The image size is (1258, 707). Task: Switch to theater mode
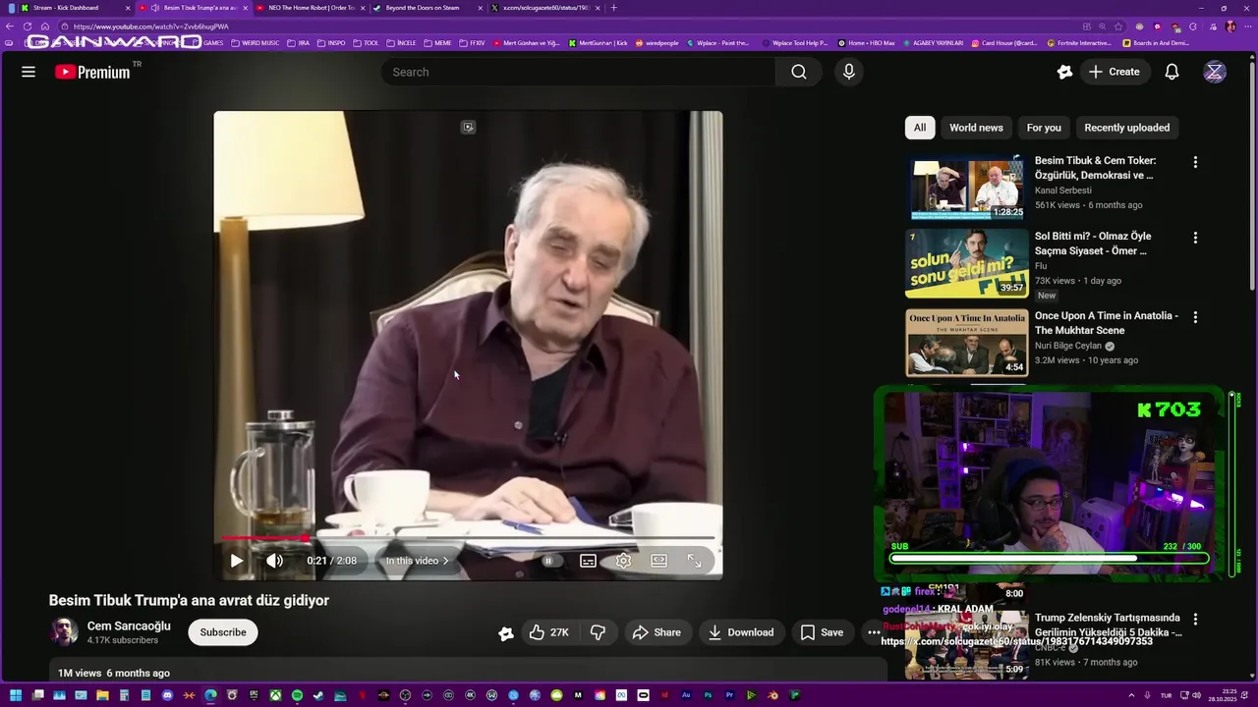tap(658, 561)
